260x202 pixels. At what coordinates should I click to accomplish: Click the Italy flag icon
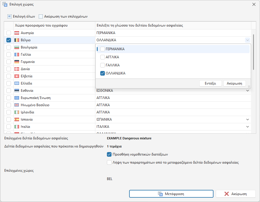pyautogui.click(x=17, y=127)
